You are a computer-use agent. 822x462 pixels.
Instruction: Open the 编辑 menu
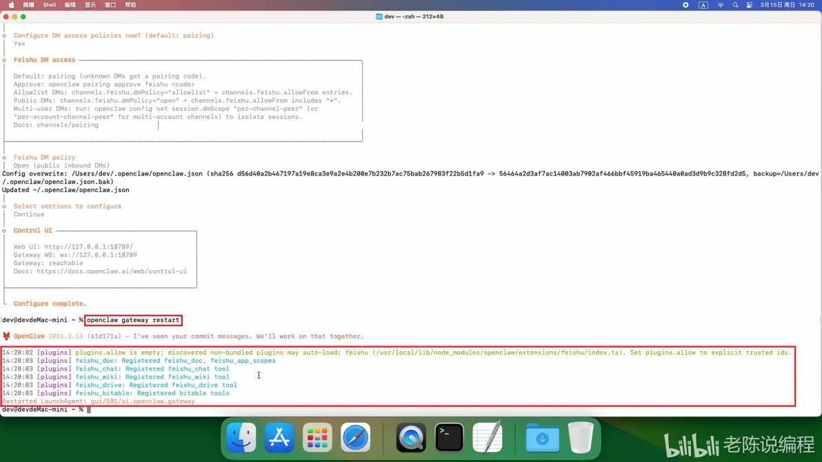point(70,5)
